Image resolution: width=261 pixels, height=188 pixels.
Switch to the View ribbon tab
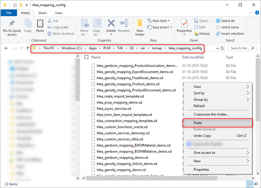coord(58,13)
